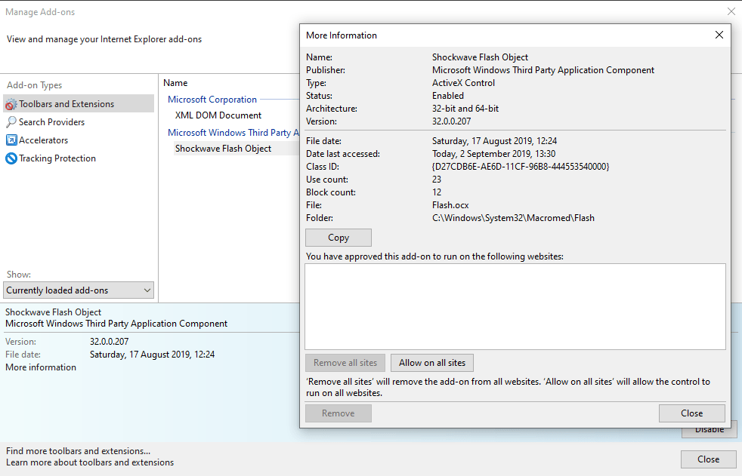Viewport: 742px width, 476px height.
Task: Close the More Information dialog with X
Action: pyautogui.click(x=719, y=35)
